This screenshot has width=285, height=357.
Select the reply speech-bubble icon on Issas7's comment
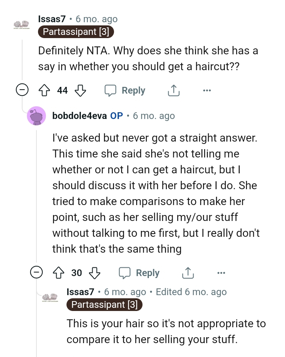click(112, 90)
